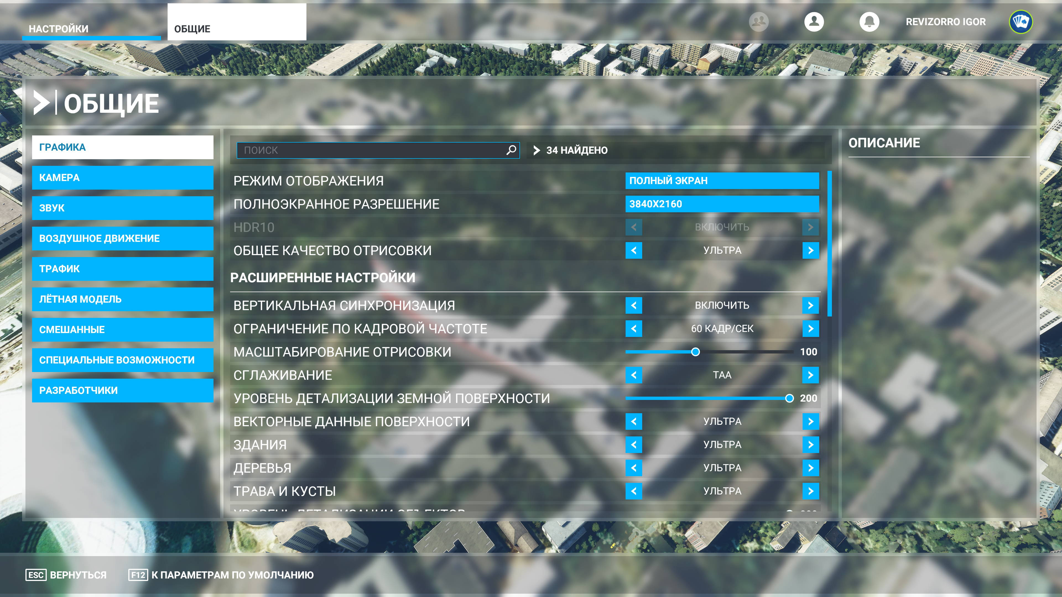The width and height of the screenshot is (1062, 597).
Task: Open the Звук settings category
Action: 123,208
